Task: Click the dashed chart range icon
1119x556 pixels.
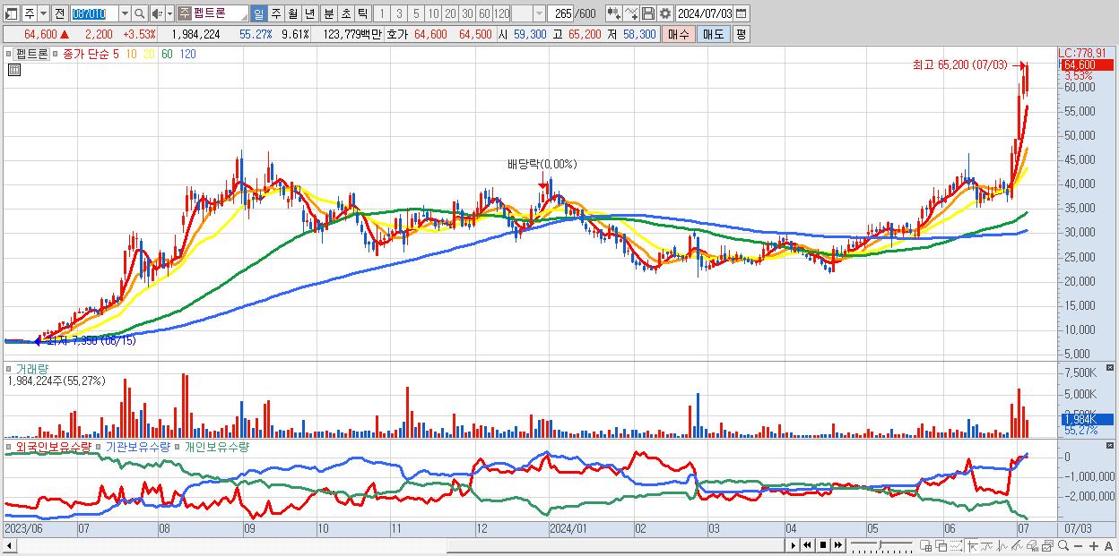Action: click(x=957, y=546)
